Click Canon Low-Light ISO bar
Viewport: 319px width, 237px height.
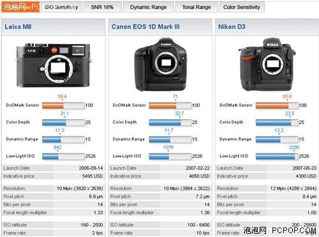coord(170,157)
